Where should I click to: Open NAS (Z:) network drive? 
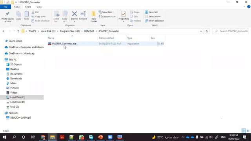click(15, 107)
